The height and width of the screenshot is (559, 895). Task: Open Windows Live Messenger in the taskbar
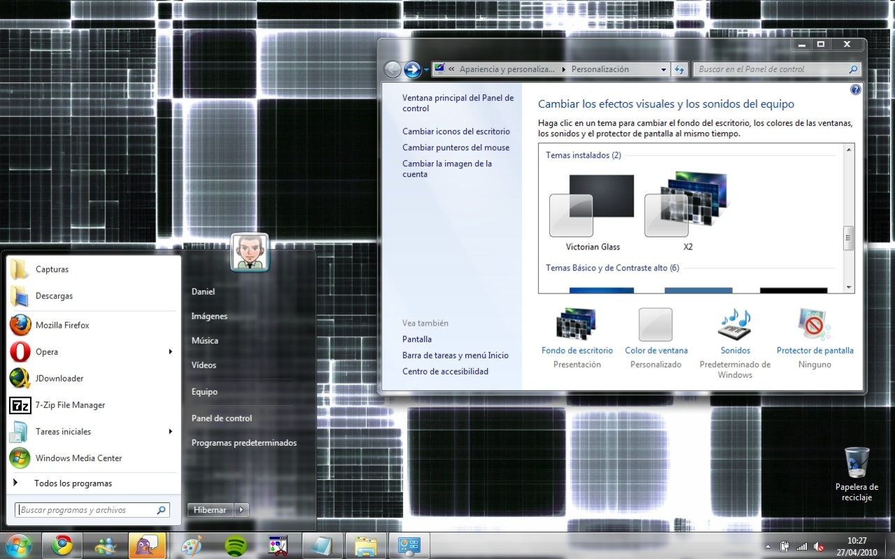[x=105, y=545]
